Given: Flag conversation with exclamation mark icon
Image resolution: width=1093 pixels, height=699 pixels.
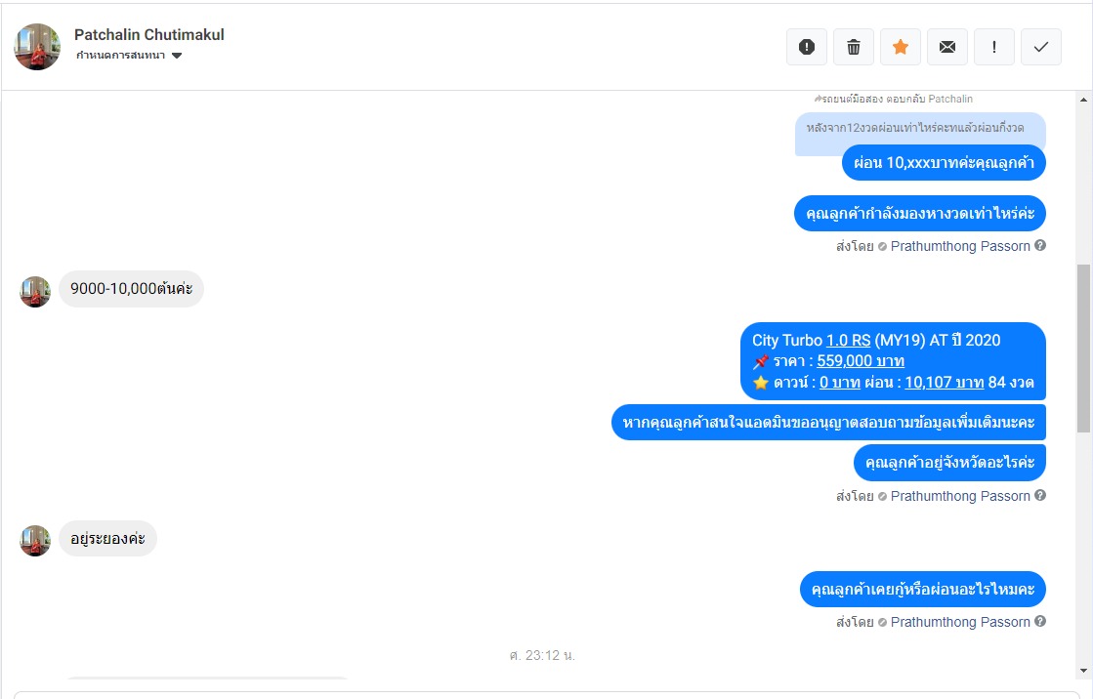Looking at the screenshot, I should pos(994,47).
